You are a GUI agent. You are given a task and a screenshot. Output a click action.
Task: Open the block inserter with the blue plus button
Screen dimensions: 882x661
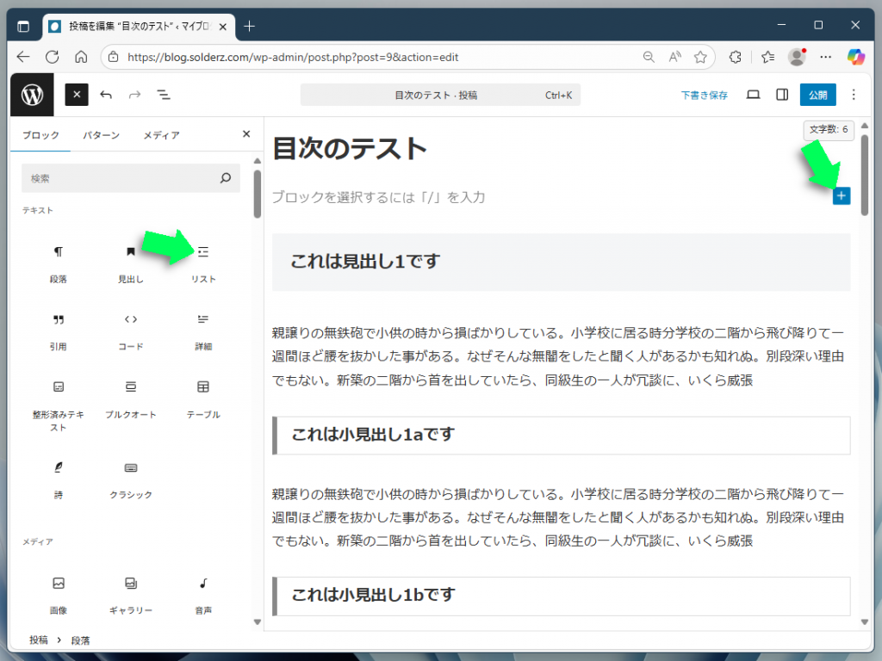coord(841,196)
